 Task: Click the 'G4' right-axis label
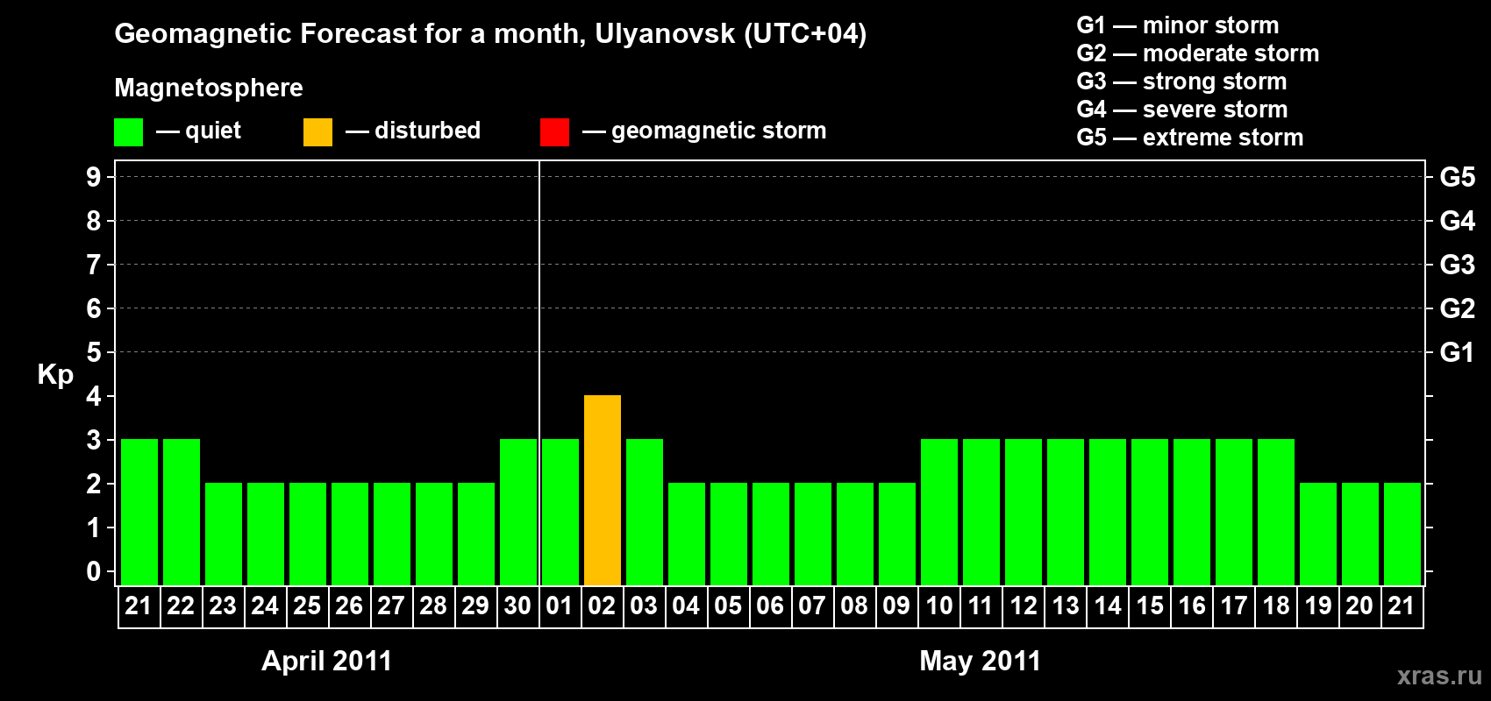click(1458, 221)
